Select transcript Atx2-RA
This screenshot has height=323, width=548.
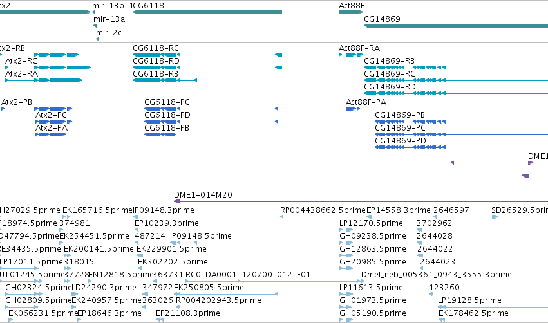(44, 80)
